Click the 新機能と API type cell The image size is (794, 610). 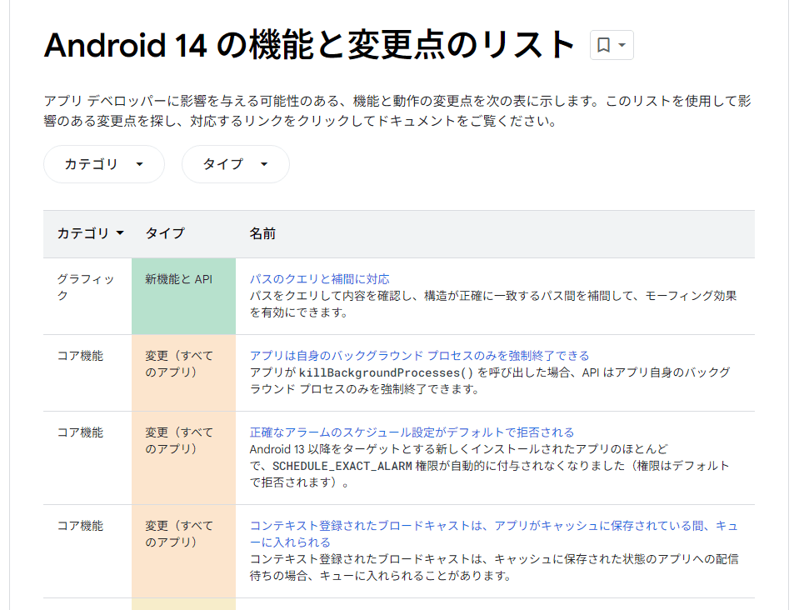(x=184, y=297)
